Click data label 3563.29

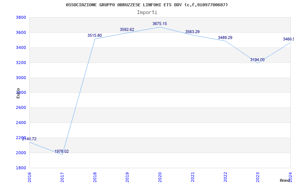click(x=192, y=32)
